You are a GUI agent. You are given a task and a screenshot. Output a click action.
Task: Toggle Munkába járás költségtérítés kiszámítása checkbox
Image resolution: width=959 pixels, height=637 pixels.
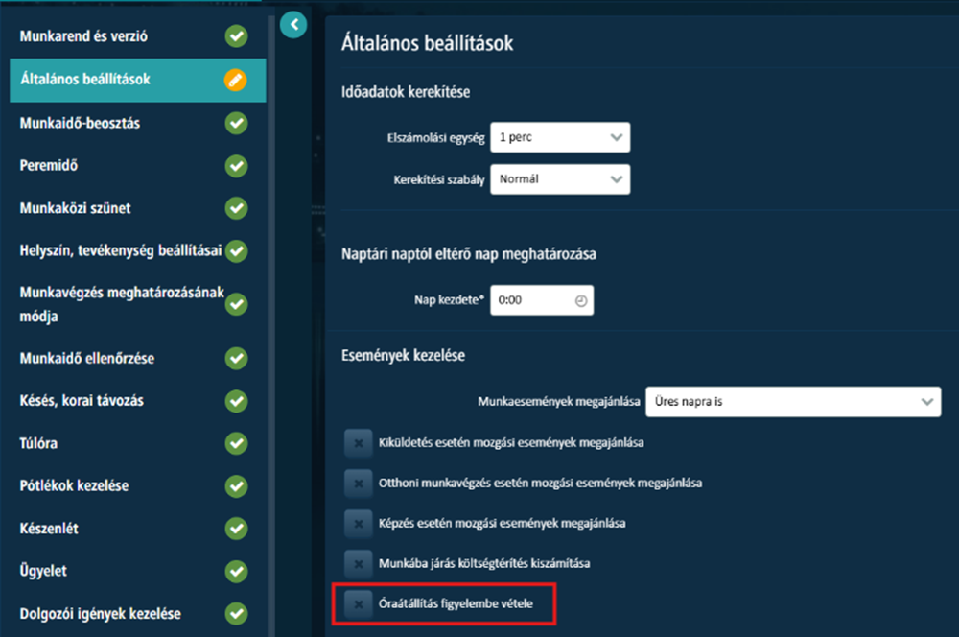359,563
